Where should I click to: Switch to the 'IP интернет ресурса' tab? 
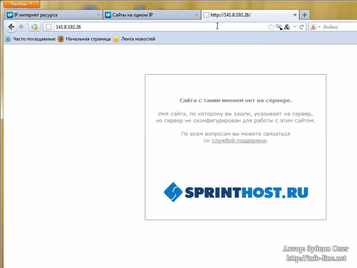coord(51,15)
